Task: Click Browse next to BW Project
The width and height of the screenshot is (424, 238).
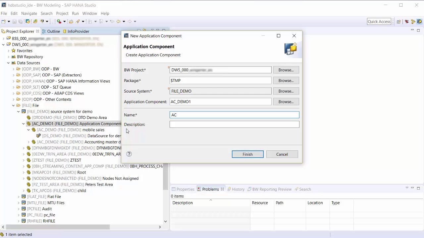Action: point(286,70)
